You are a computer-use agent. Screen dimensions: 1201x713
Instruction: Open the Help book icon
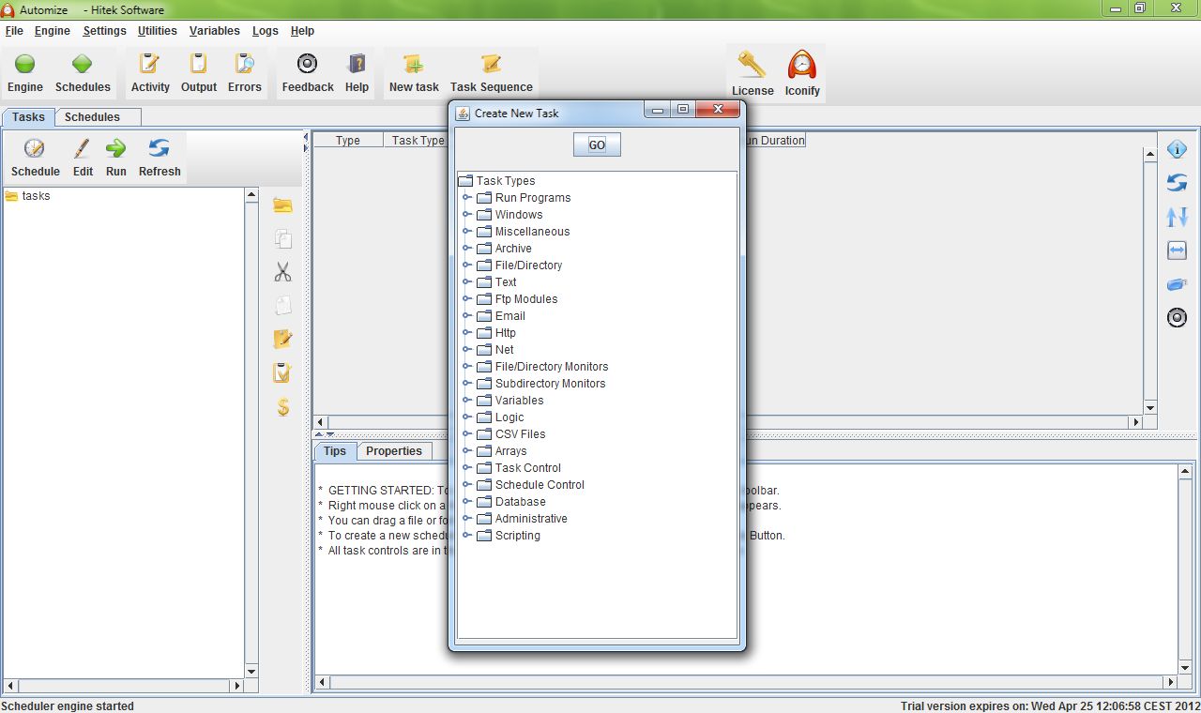coord(357,64)
